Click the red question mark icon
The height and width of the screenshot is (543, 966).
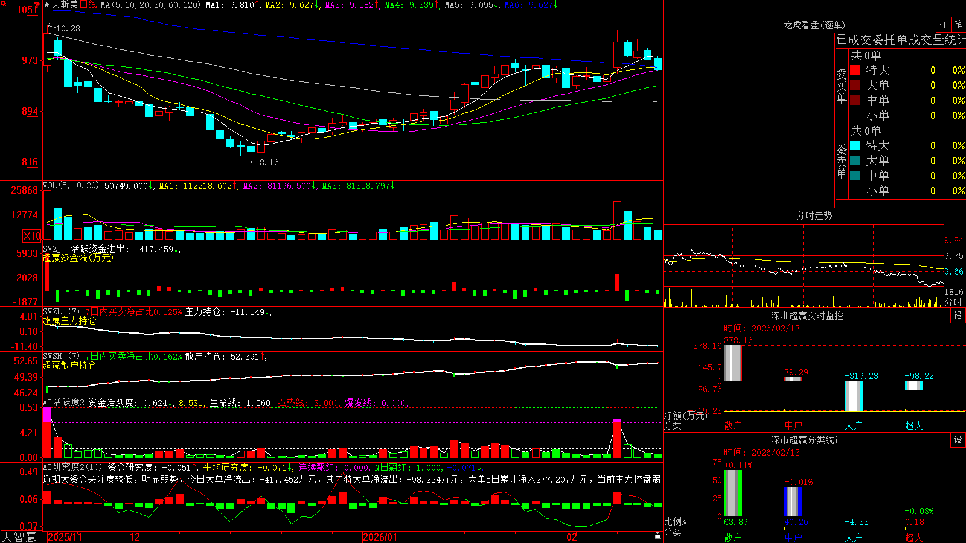tap(37, 5)
